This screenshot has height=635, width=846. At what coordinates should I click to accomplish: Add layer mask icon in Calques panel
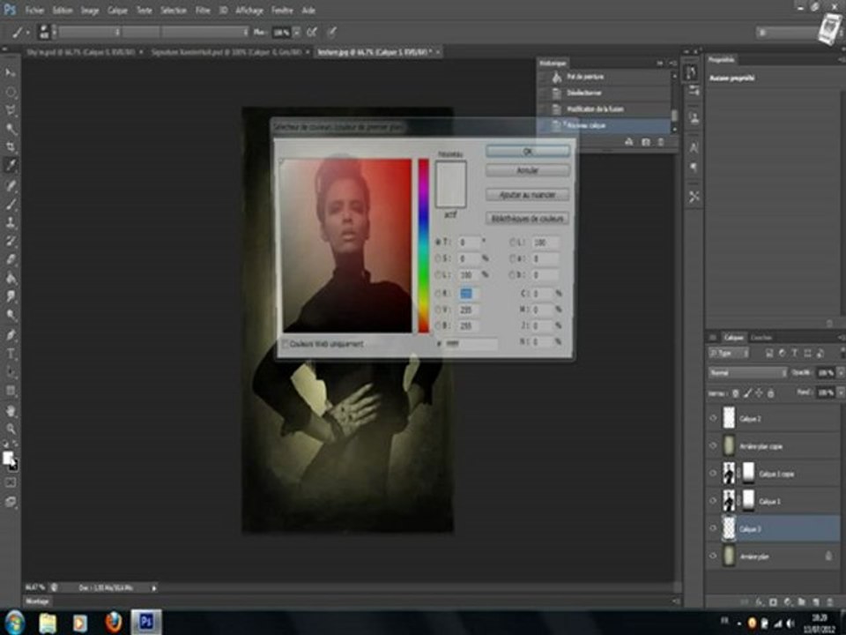[773, 601]
